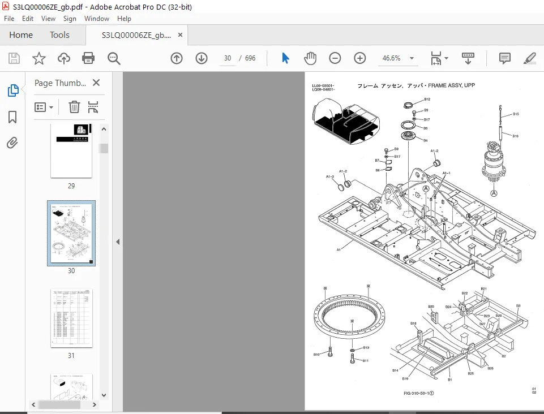This screenshot has height=414, width=544.
Task: Switch to the Tools tab
Action: tap(59, 34)
